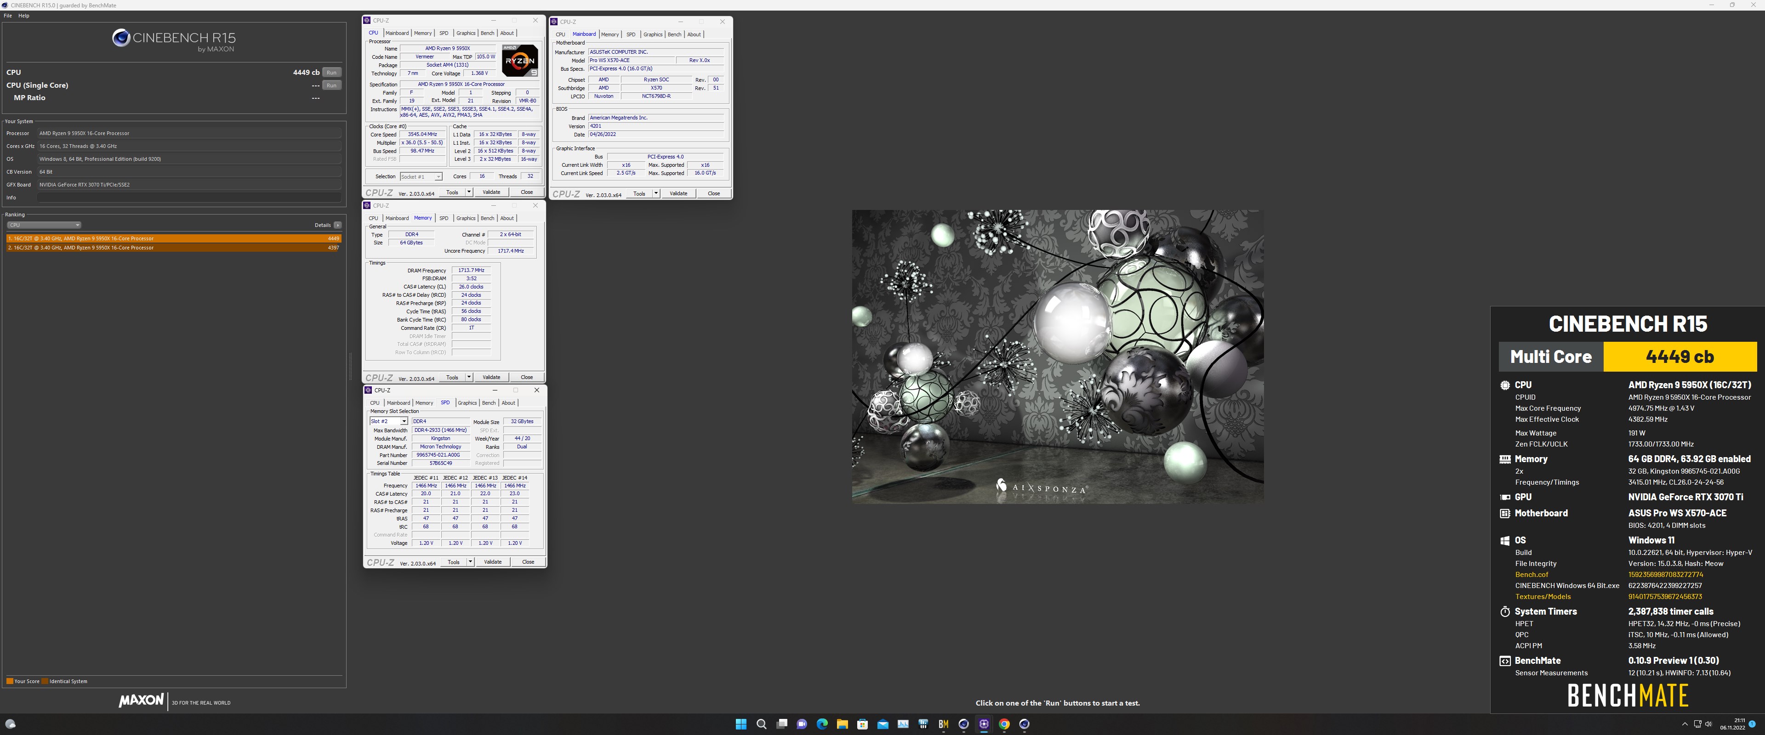Open the performance monitor graph taskbar icon
The height and width of the screenshot is (735, 1765).
pyautogui.click(x=903, y=724)
